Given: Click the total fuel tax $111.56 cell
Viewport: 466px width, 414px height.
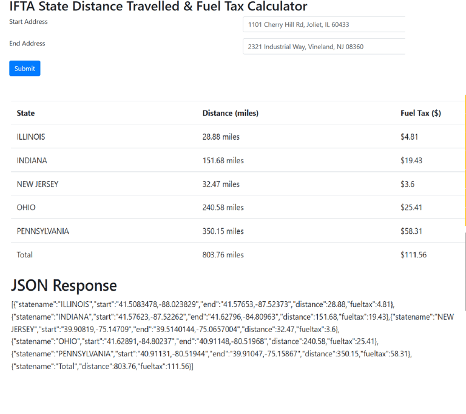Looking at the screenshot, I should 413,255.
